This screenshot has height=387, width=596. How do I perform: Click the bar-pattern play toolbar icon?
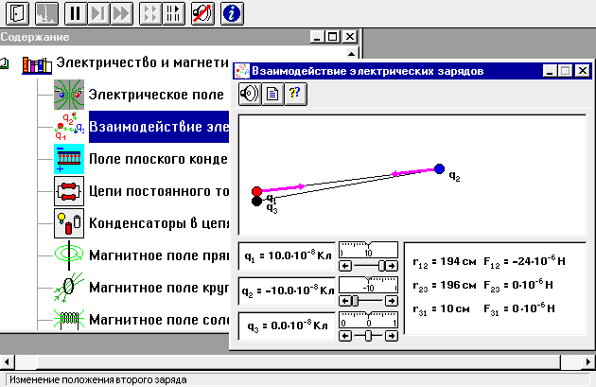tap(173, 13)
